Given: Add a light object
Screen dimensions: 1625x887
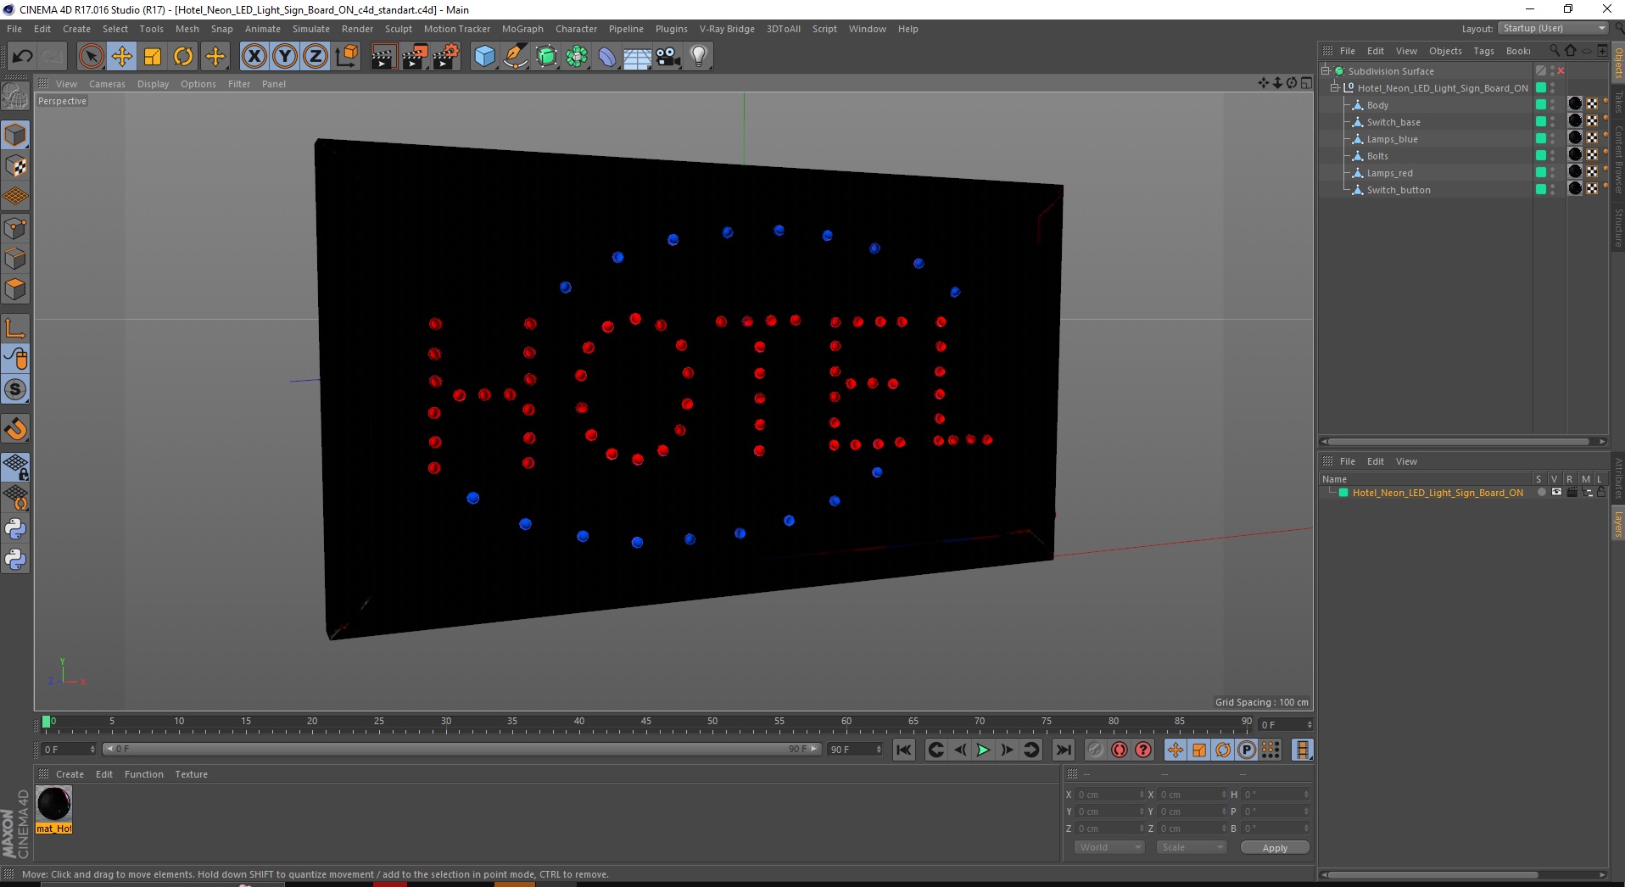Looking at the screenshot, I should (699, 57).
